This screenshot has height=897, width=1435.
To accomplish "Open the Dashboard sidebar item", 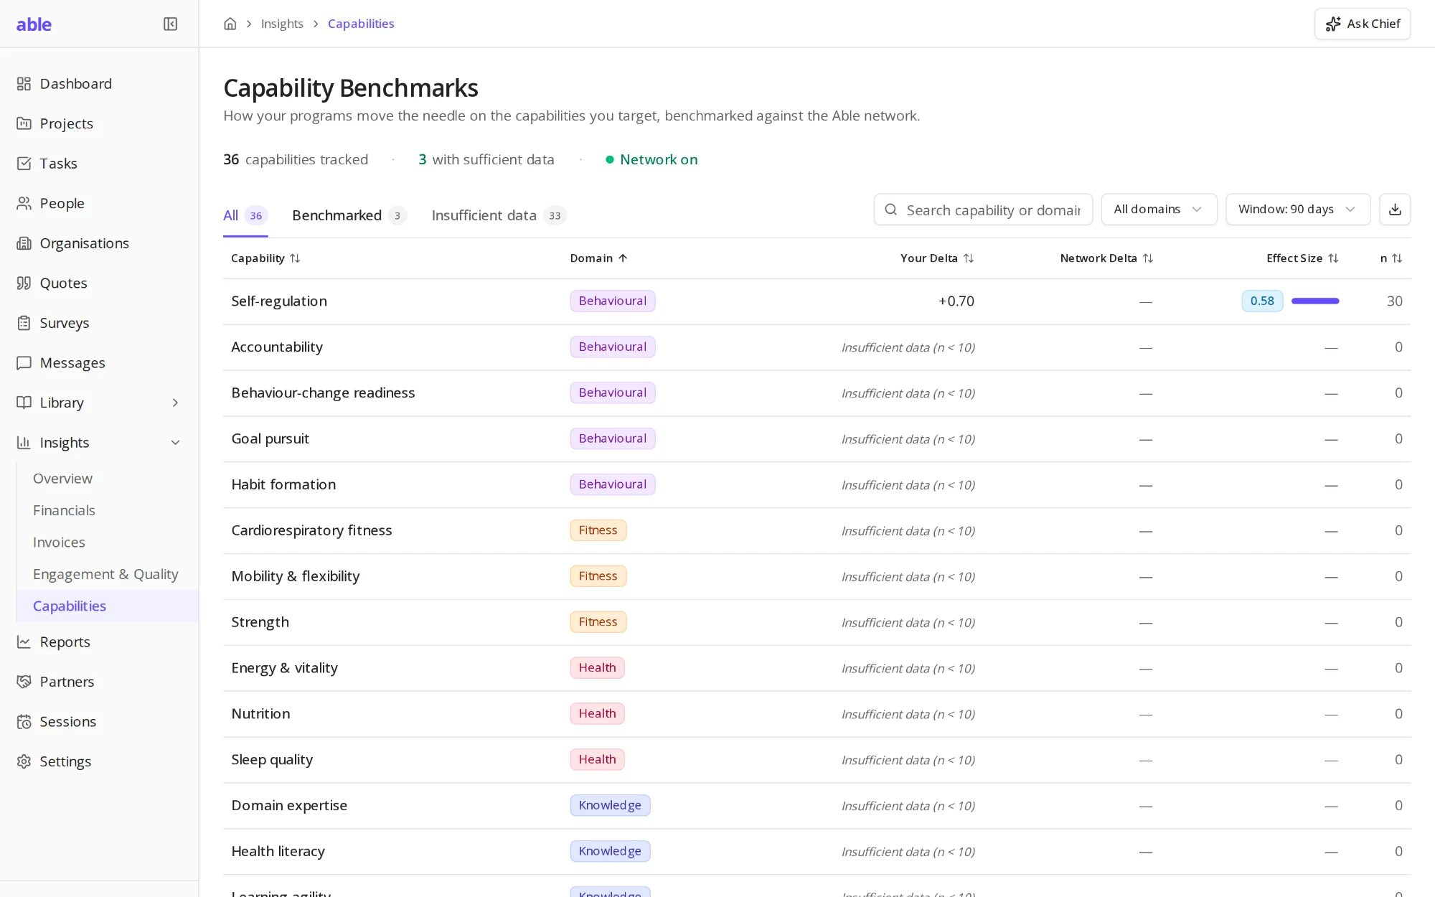I will click(x=100, y=84).
